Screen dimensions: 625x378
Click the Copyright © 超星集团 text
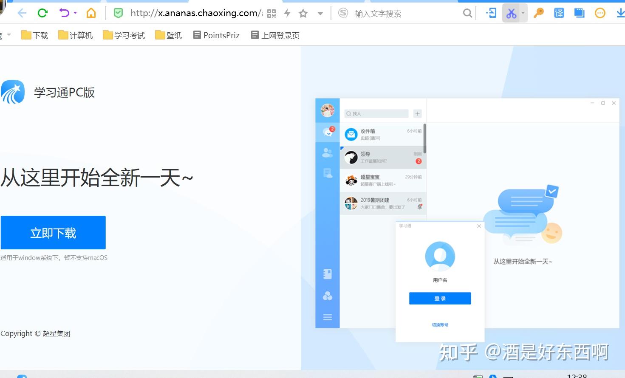point(35,334)
